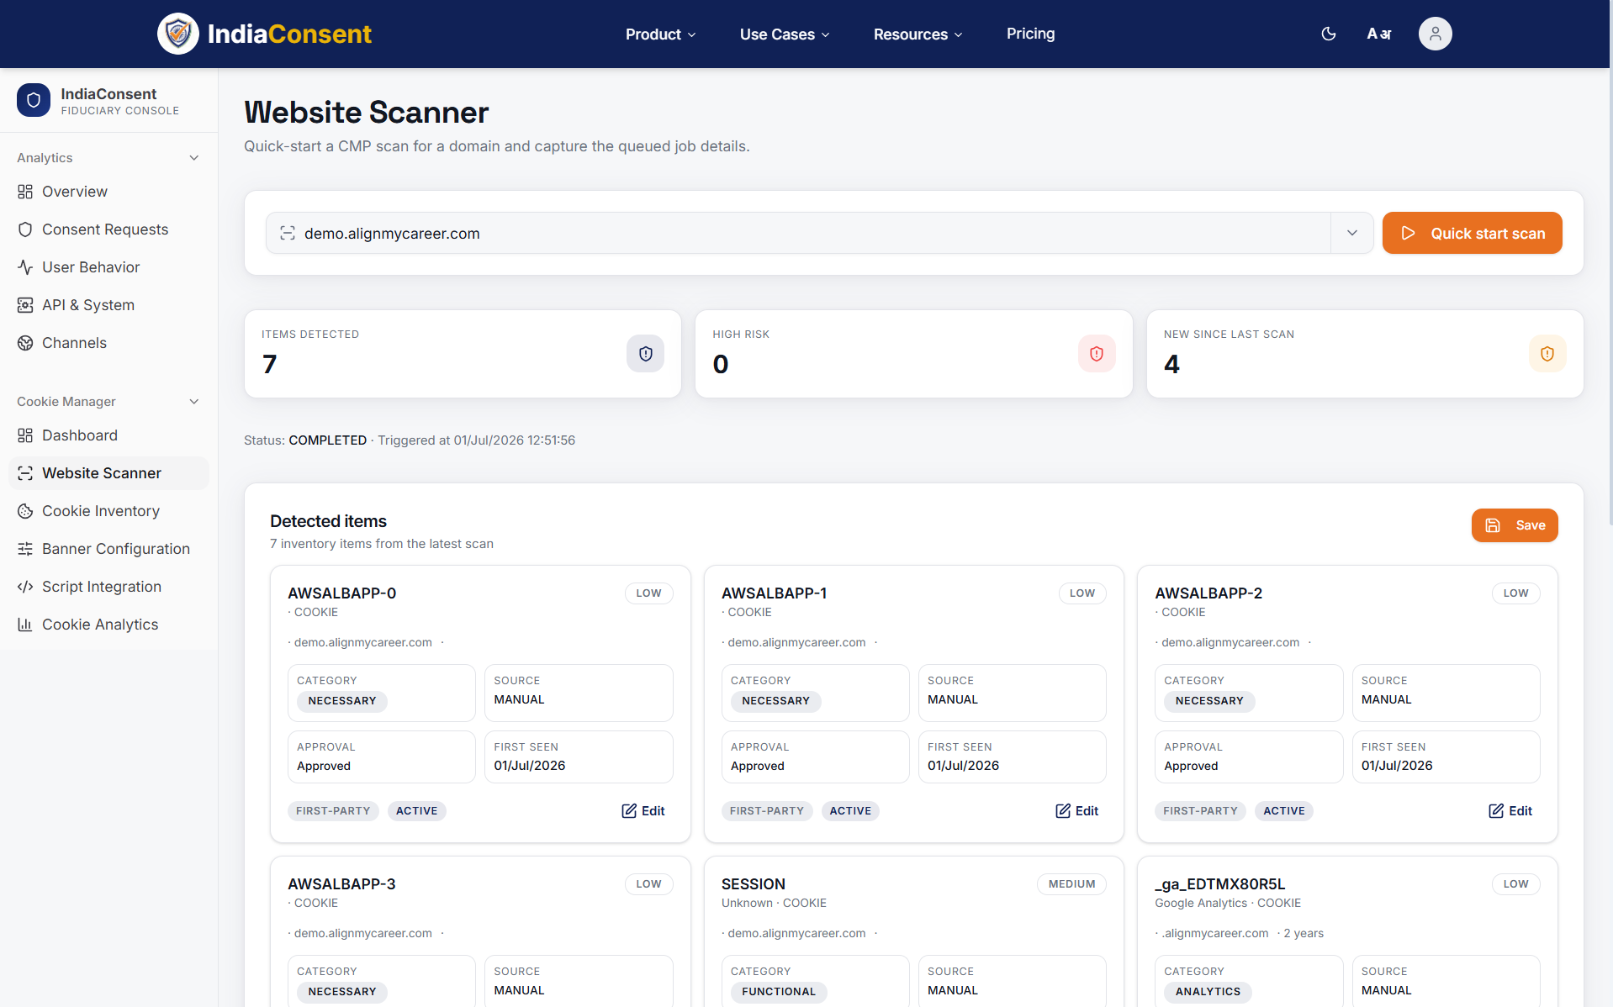Click the LOW badge on AWSALBAPP-3
Image resolution: width=1613 pixels, height=1007 pixels.
648,884
